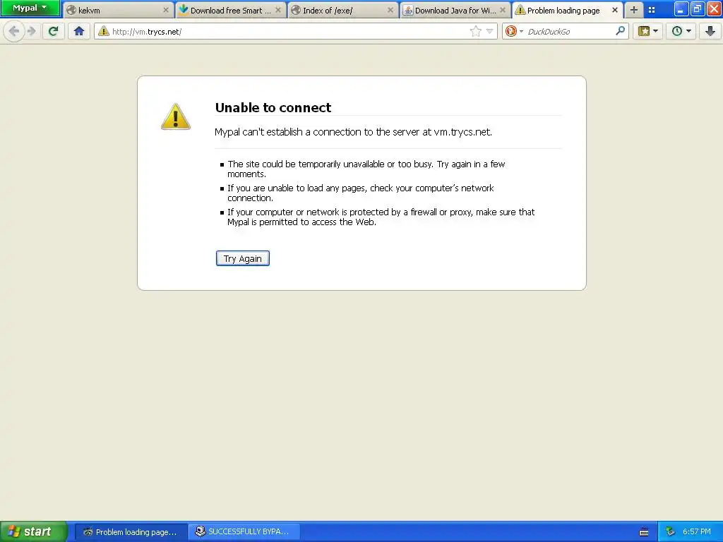Minimize the Mypal window
This screenshot has width=723, height=542.
click(681, 8)
